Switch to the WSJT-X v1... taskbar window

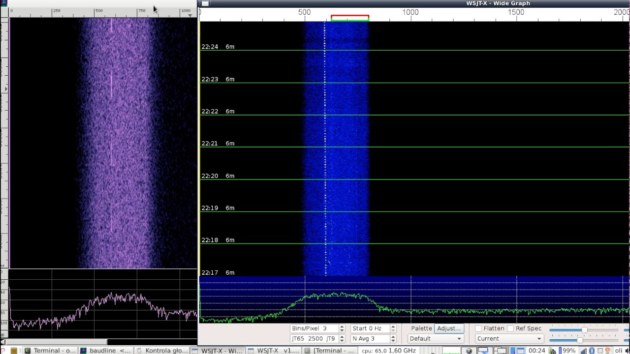(273, 351)
